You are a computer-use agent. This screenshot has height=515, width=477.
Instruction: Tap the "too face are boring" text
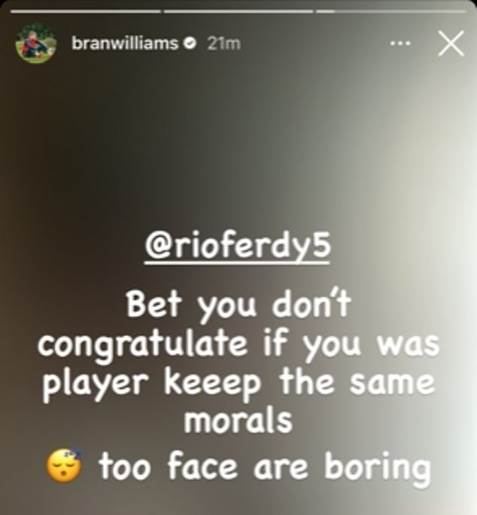[x=265, y=465]
